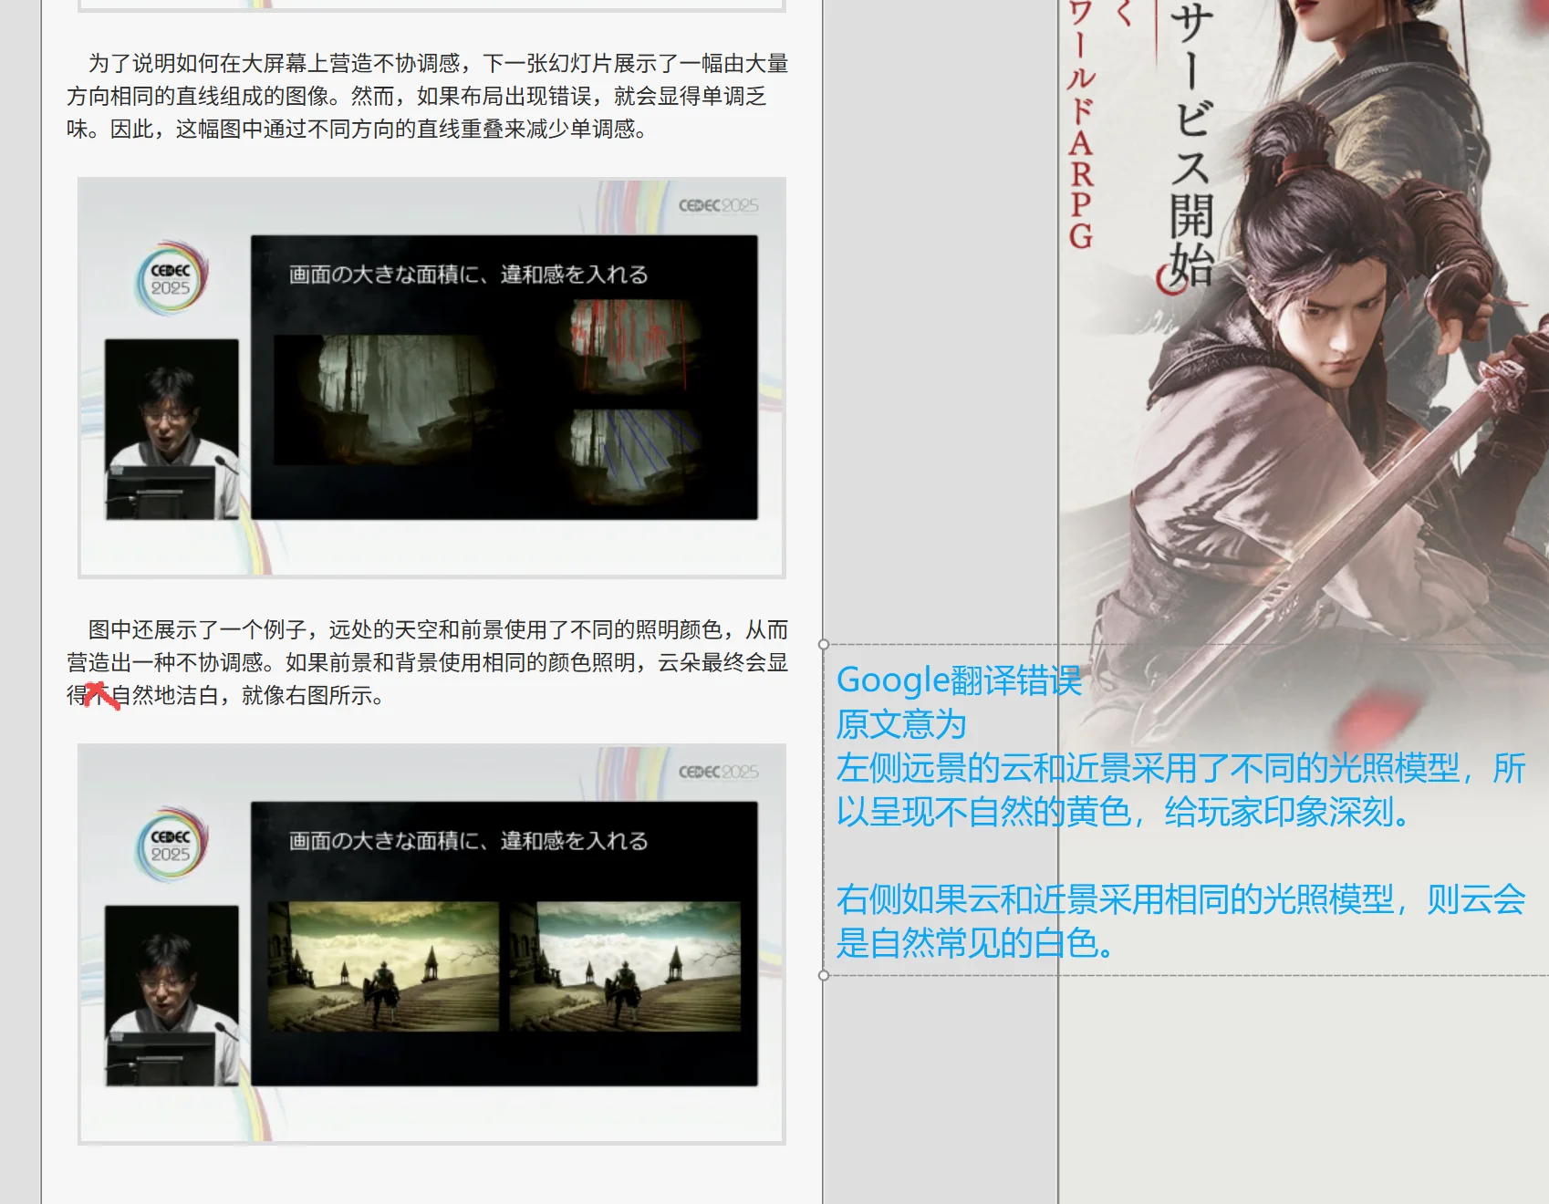Viewport: 1549px width, 1204px height.
Task: Grab the text box's top-left resize handle
Action: coord(824,645)
